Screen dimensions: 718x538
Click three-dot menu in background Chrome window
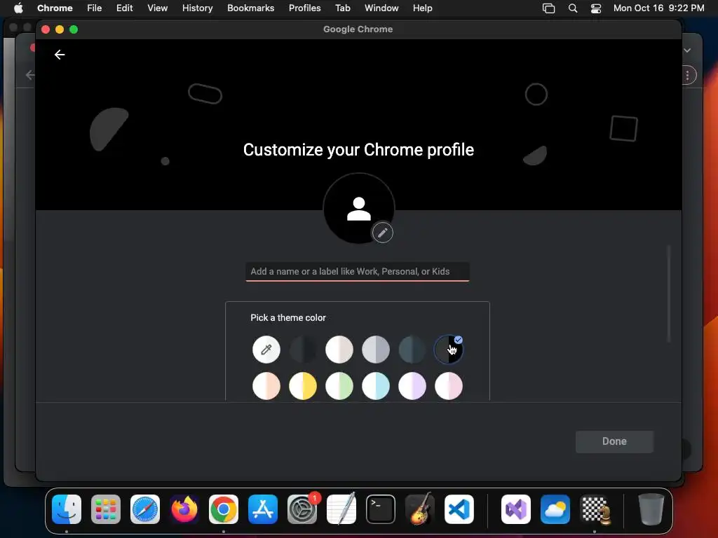pyautogui.click(x=687, y=75)
